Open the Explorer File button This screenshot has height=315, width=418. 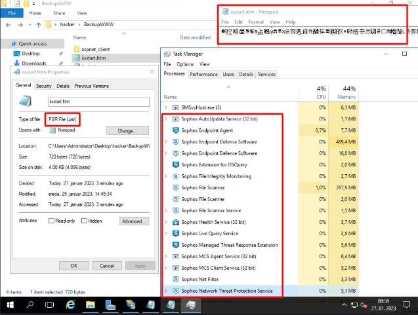coord(12,13)
